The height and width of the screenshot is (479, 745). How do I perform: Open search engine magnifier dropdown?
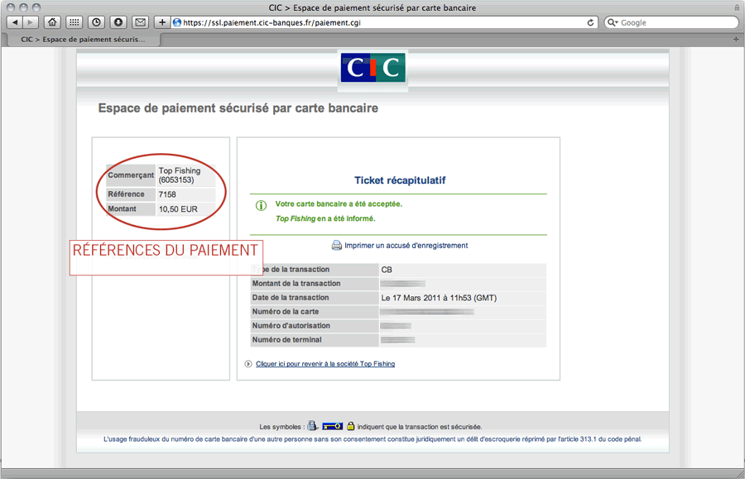[x=613, y=22]
